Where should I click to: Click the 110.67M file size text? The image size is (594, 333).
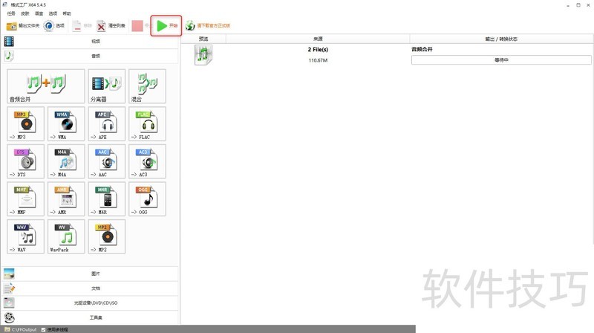pyautogui.click(x=318, y=60)
